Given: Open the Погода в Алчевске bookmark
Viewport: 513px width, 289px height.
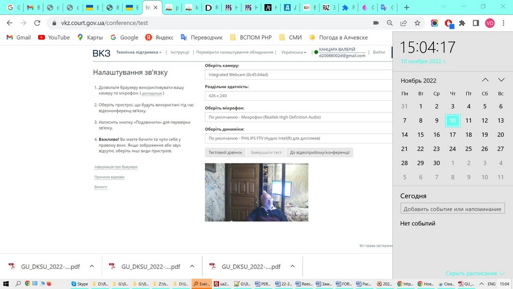Looking at the screenshot, I should [338, 38].
